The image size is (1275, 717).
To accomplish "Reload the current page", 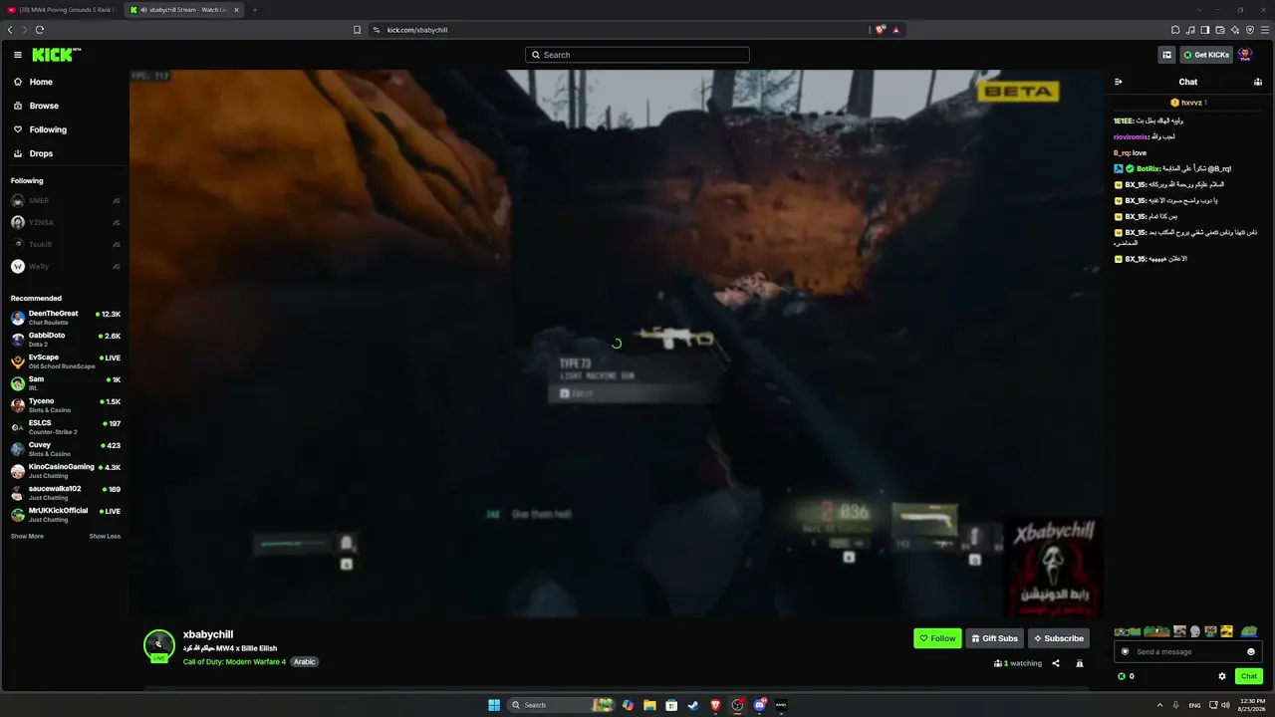I will click(x=40, y=30).
